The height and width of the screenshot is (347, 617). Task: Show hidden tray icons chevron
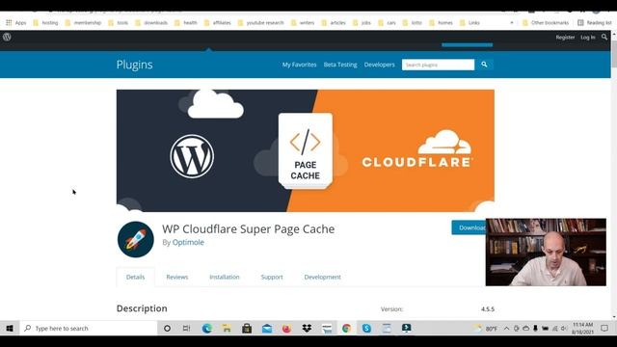pos(506,328)
